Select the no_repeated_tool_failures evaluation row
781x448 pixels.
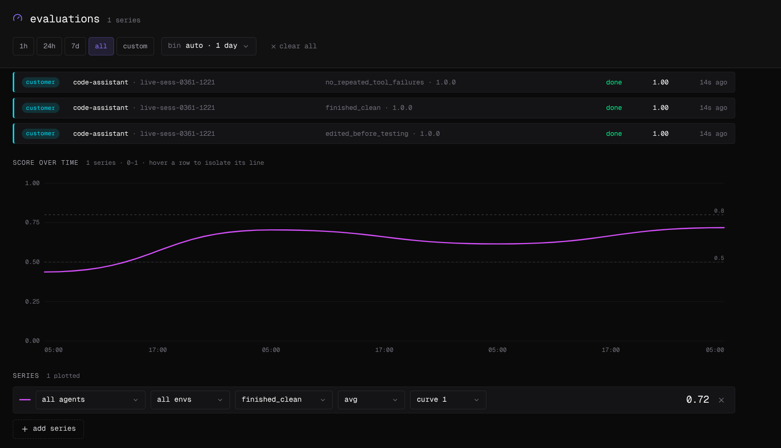[x=374, y=82]
